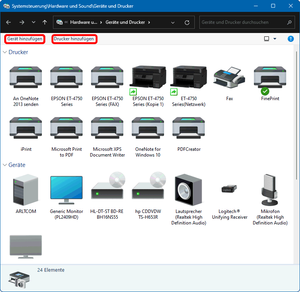The width and height of the screenshot is (300, 292).
Task: Open the view options dropdown arrow
Action: tap(275, 39)
